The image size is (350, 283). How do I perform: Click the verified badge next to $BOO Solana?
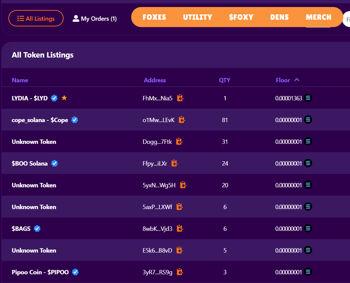(x=55, y=163)
